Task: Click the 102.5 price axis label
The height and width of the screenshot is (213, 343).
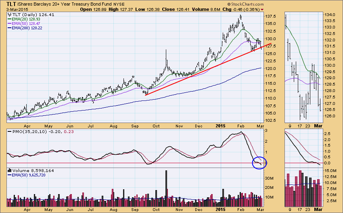Action: pyautogui.click(x=271, y=121)
